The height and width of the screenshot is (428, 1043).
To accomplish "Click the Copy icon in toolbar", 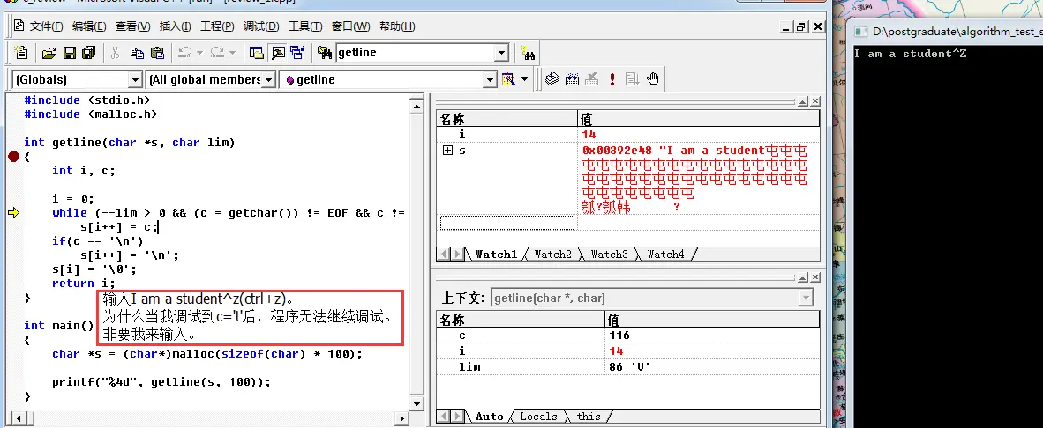I will coord(137,53).
